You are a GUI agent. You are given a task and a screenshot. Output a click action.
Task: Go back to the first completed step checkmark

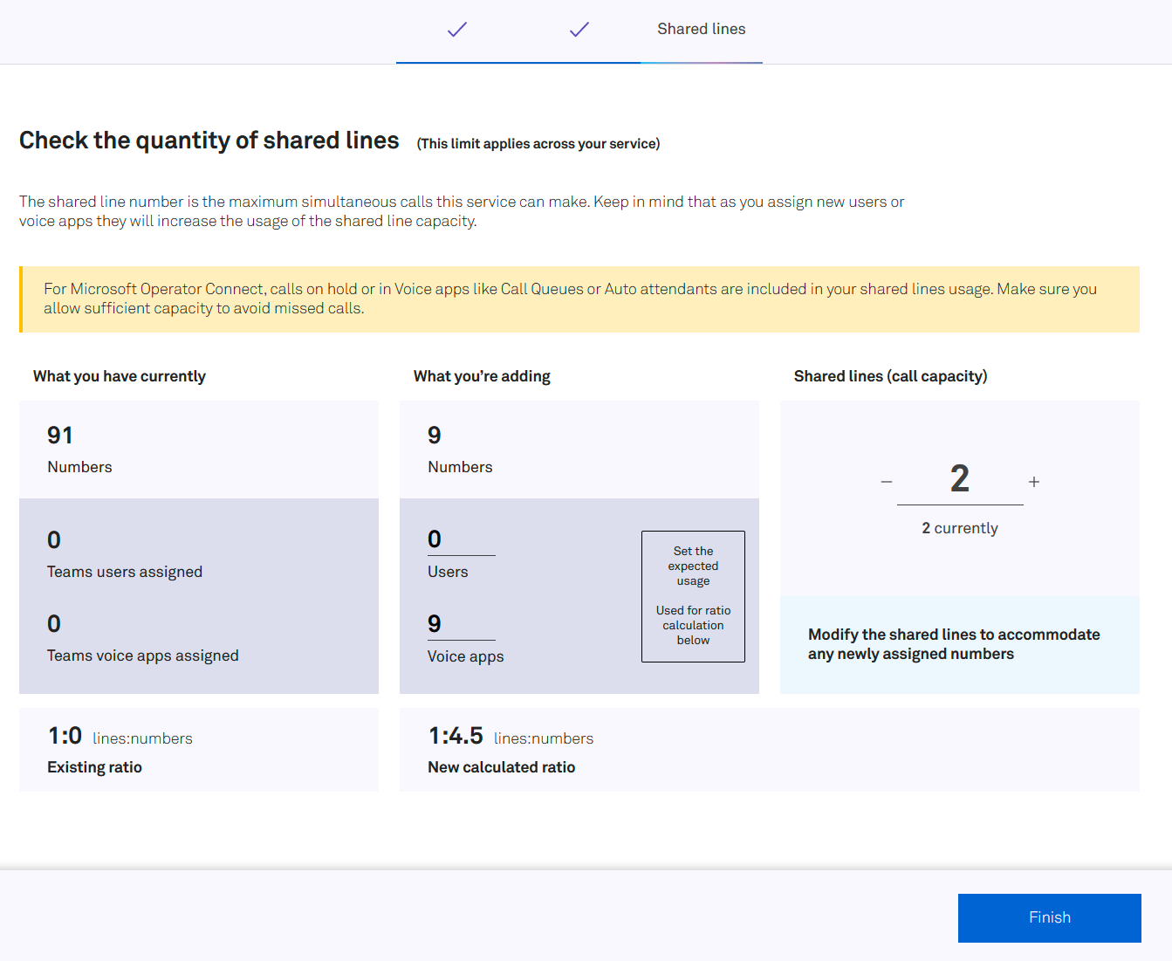457,30
